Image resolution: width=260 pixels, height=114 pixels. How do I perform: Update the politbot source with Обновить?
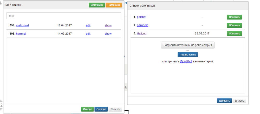pos(234,17)
